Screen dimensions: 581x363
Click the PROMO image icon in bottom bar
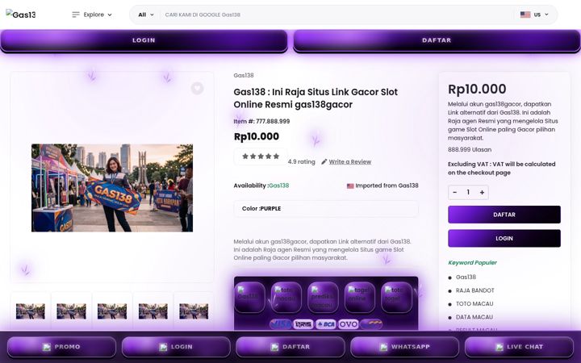point(47,347)
